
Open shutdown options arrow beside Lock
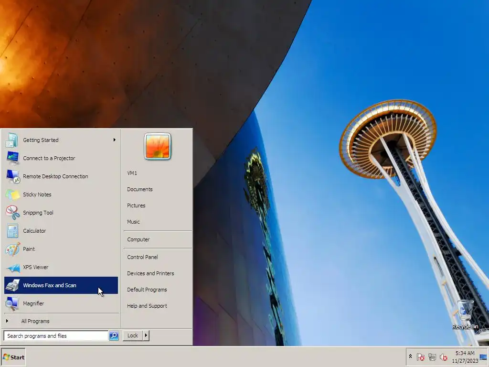pyautogui.click(x=146, y=335)
